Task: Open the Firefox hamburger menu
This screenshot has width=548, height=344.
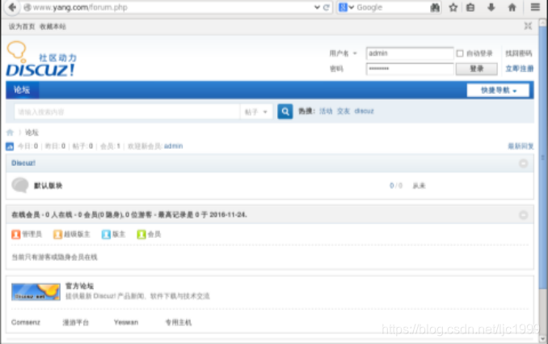Action: pyautogui.click(x=535, y=7)
